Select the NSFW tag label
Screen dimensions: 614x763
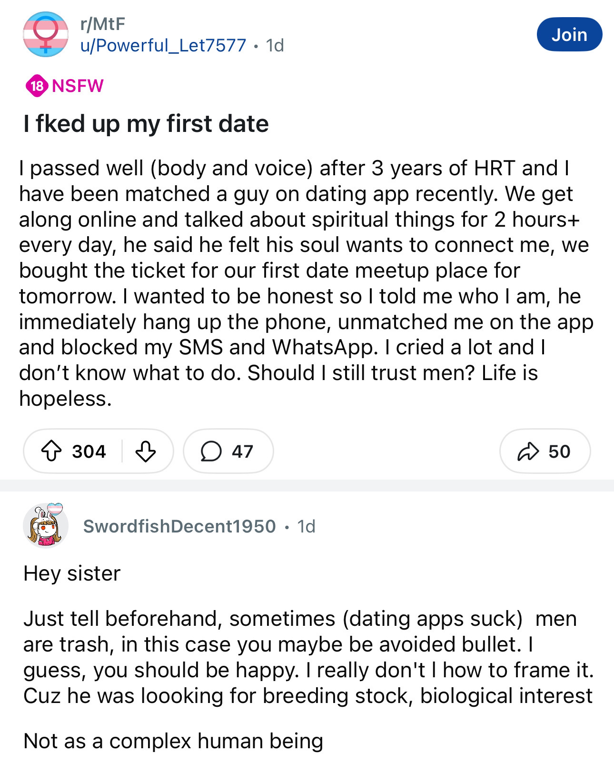(x=78, y=86)
